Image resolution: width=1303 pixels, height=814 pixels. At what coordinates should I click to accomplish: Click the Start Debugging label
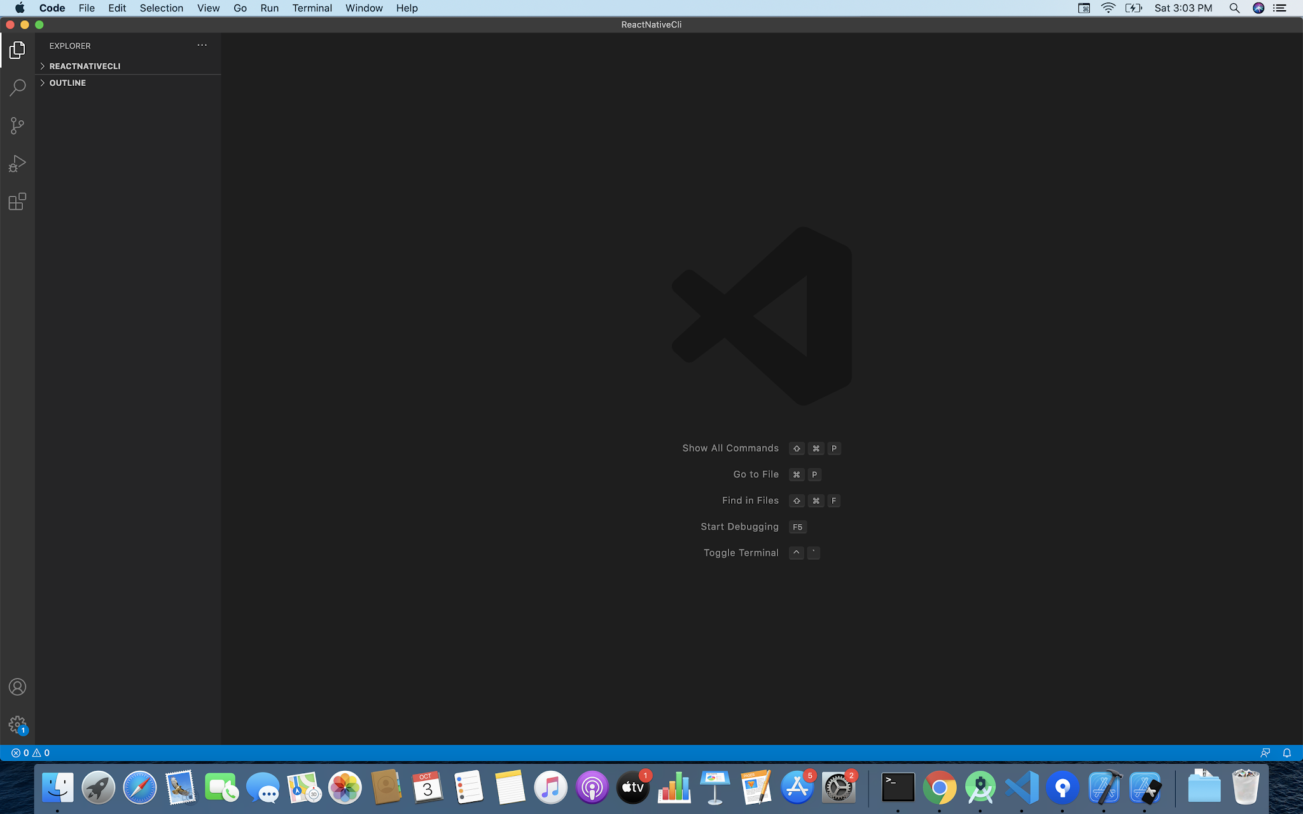coord(739,527)
